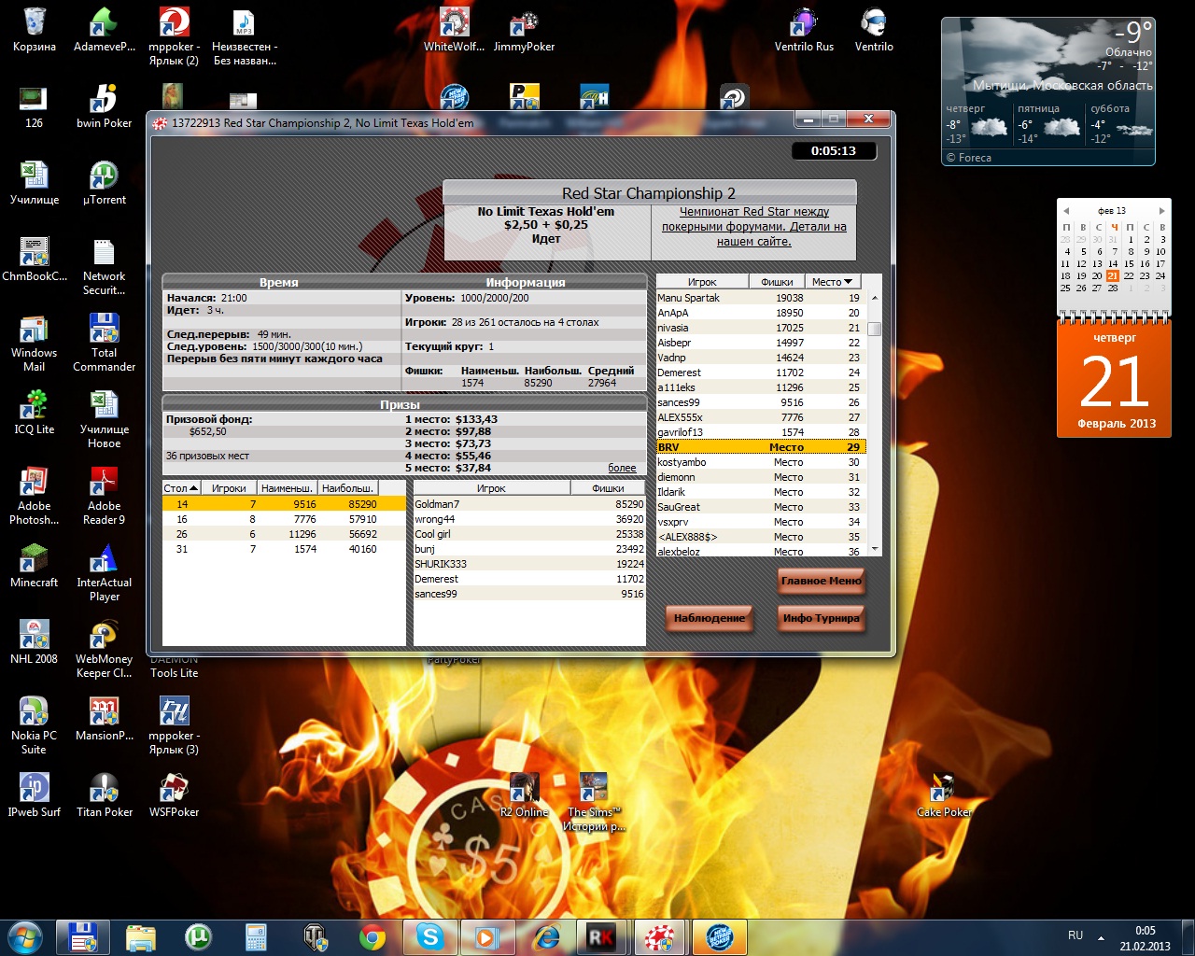Launch WSFPoker desktop shortcut
Viewport: 1195px width, 956px height.
(x=174, y=795)
